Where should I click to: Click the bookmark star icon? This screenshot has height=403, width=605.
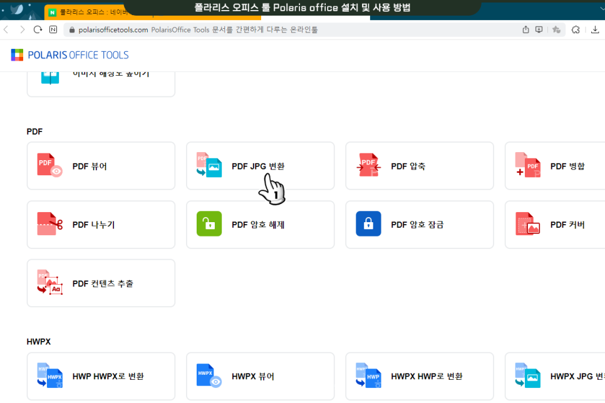pyautogui.click(x=556, y=29)
